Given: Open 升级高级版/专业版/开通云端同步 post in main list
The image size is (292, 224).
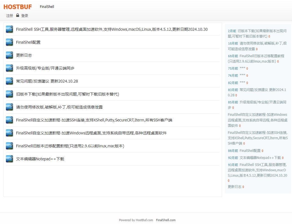Looking at the screenshot, I should click(45, 68).
